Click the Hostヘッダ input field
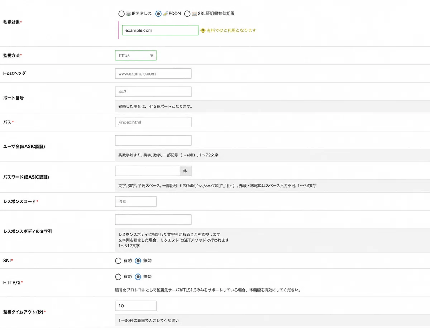The height and width of the screenshot is (330, 430). click(x=153, y=73)
